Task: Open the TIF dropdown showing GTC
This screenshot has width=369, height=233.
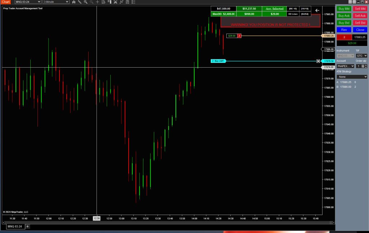Action: [361, 55]
